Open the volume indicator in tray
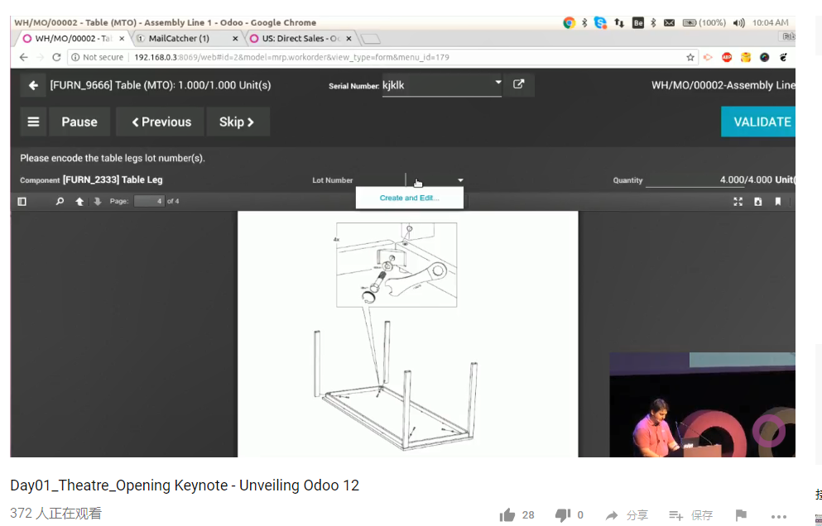The image size is (822, 526). point(738,22)
